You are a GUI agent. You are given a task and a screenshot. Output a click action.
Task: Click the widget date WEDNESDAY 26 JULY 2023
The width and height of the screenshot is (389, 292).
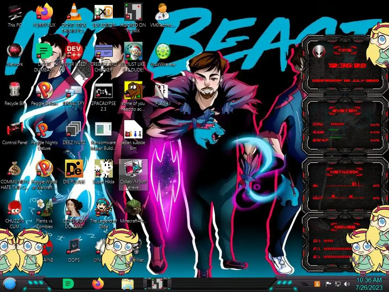click(x=345, y=81)
